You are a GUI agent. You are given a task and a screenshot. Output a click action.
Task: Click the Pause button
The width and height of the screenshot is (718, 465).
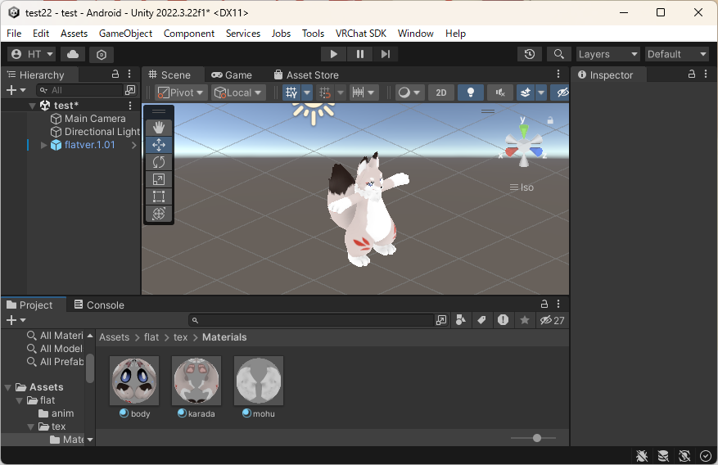tap(360, 55)
